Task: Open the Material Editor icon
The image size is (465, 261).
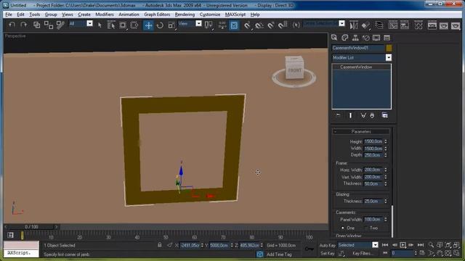Action: pyautogui.click(x=418, y=25)
